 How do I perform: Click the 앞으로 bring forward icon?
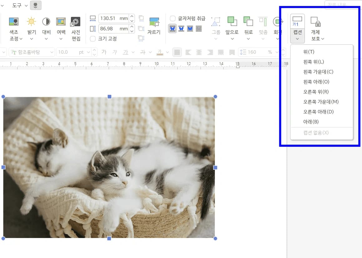pos(232,22)
